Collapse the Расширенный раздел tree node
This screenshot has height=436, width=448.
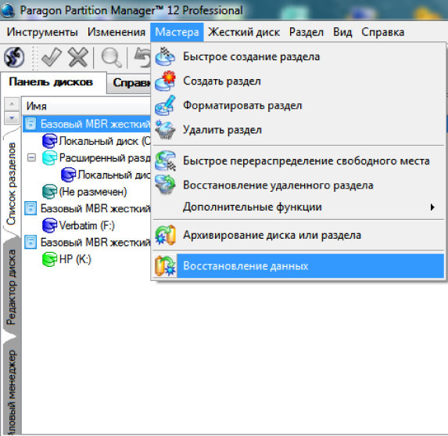click(32, 157)
